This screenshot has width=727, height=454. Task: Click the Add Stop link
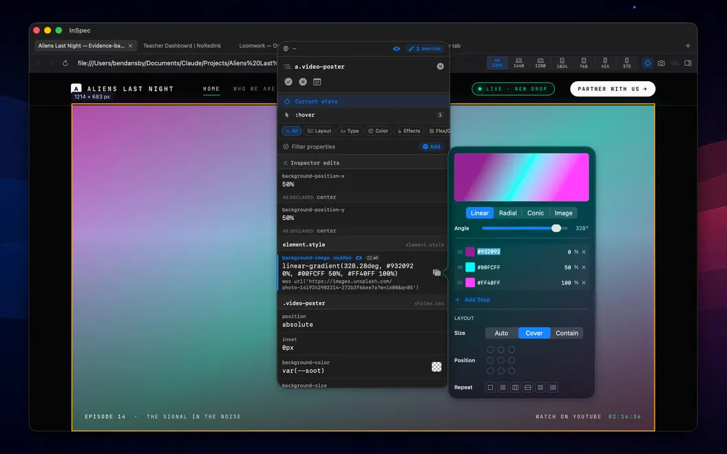pos(472,300)
